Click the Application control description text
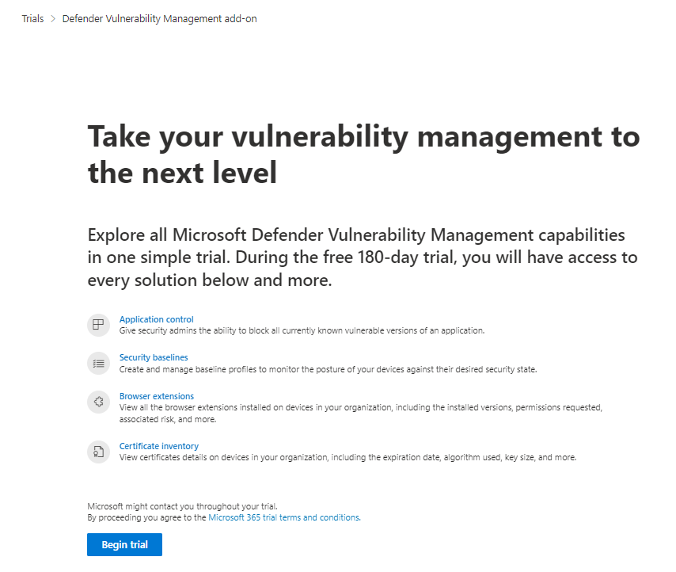This screenshot has width=676, height=572. click(x=301, y=330)
